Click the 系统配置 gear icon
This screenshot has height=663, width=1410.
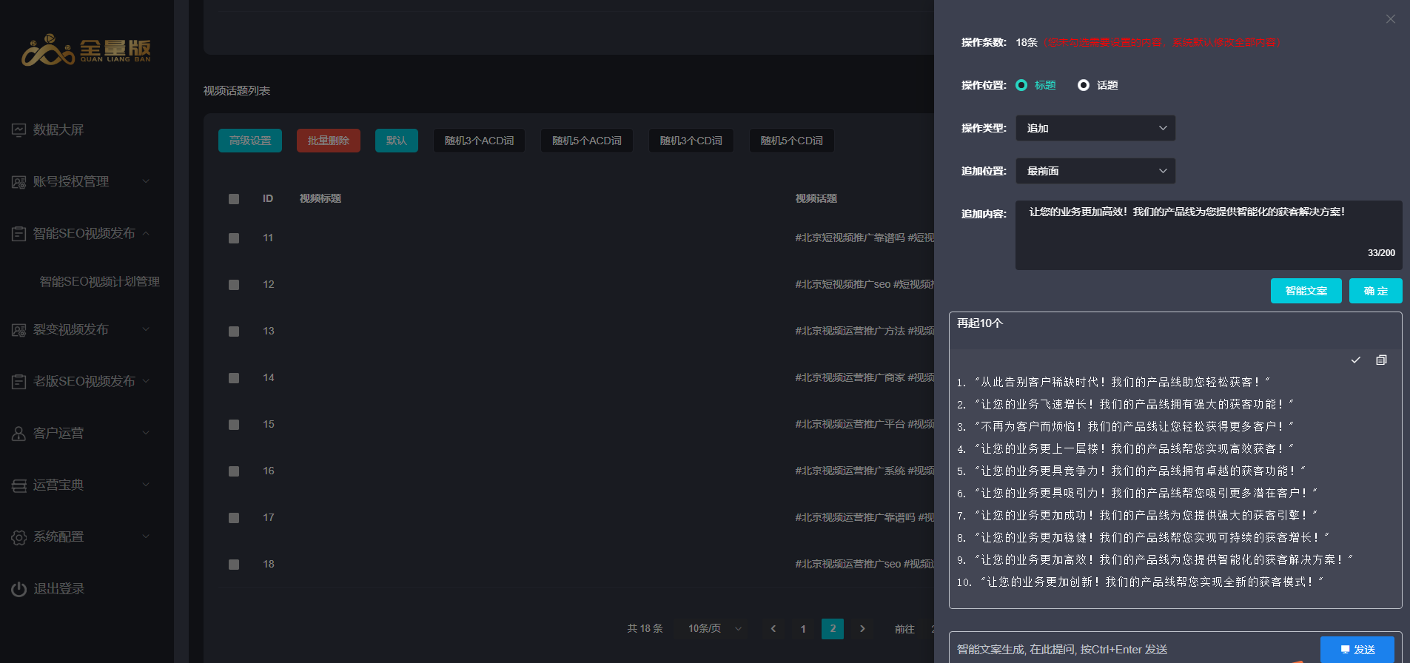[x=19, y=537]
